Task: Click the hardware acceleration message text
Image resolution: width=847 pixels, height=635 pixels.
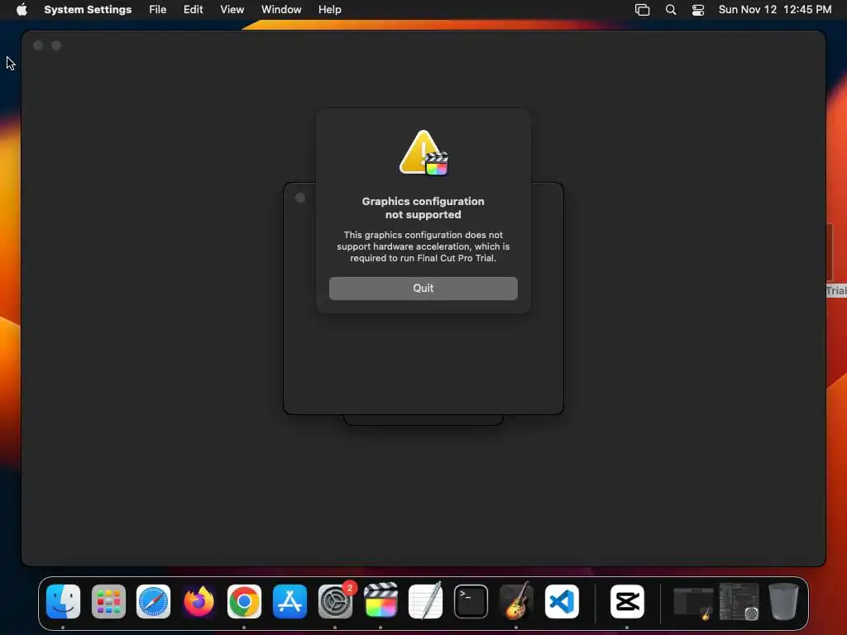Action: coord(423,246)
